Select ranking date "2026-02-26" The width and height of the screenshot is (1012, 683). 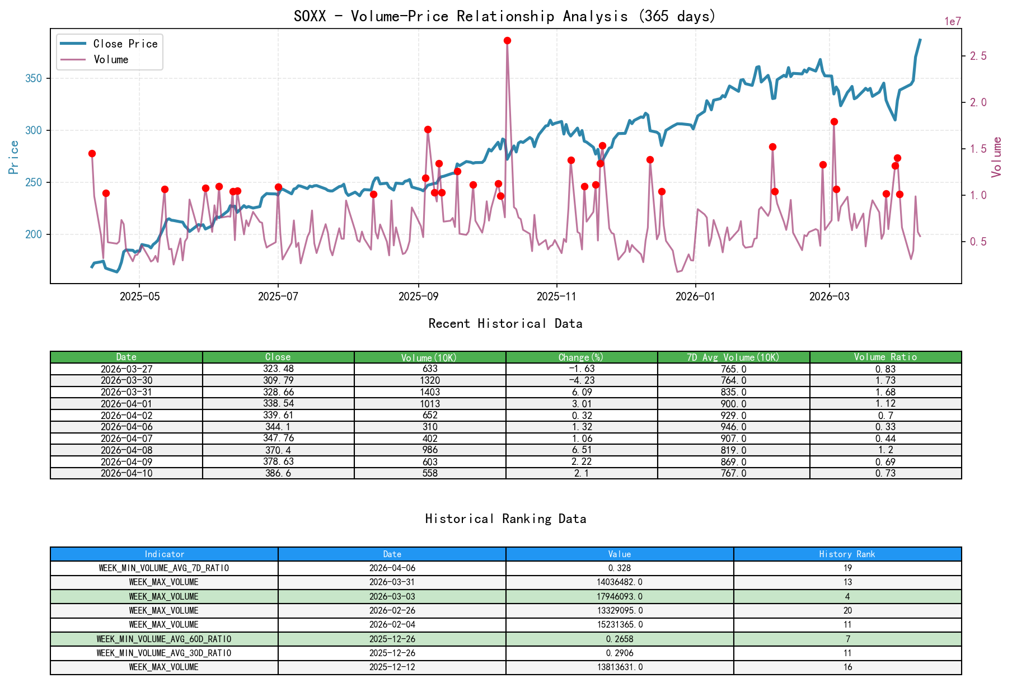point(392,611)
